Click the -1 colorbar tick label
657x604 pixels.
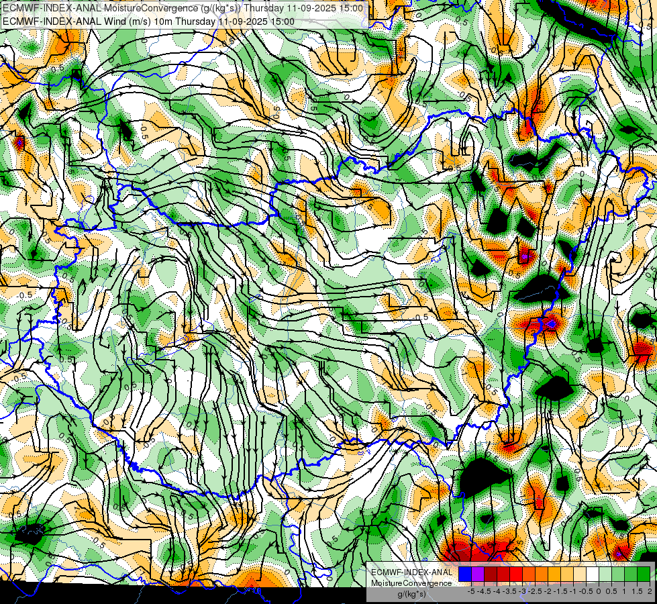573,591
